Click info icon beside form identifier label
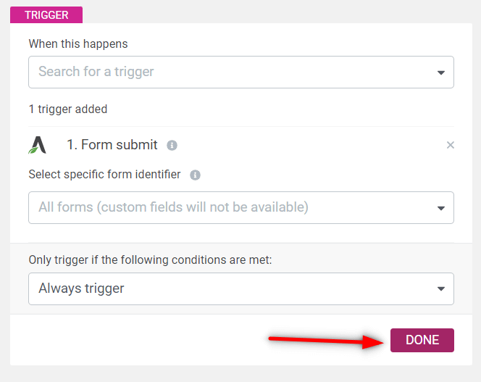 pyautogui.click(x=195, y=175)
